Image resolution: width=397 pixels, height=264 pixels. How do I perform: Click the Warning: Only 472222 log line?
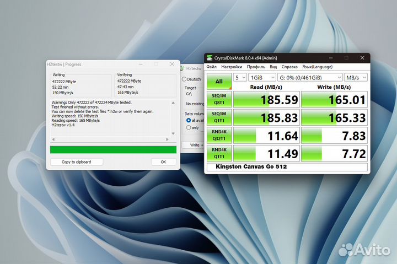point(92,103)
